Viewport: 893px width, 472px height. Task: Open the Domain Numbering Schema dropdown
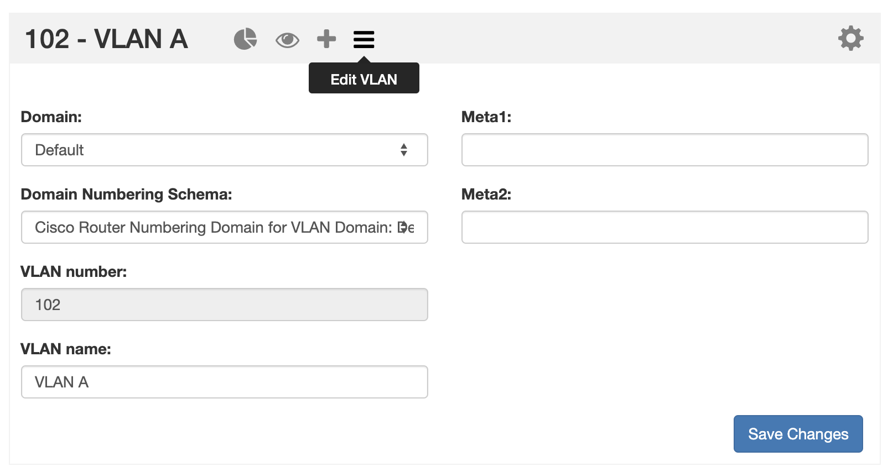(224, 227)
